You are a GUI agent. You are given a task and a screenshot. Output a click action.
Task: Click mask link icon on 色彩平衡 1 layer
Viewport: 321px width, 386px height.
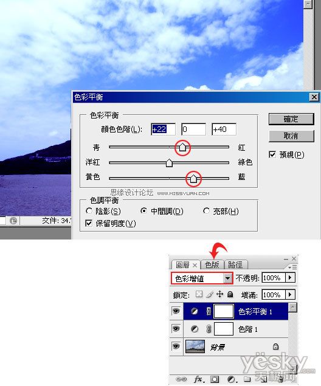pos(209,311)
